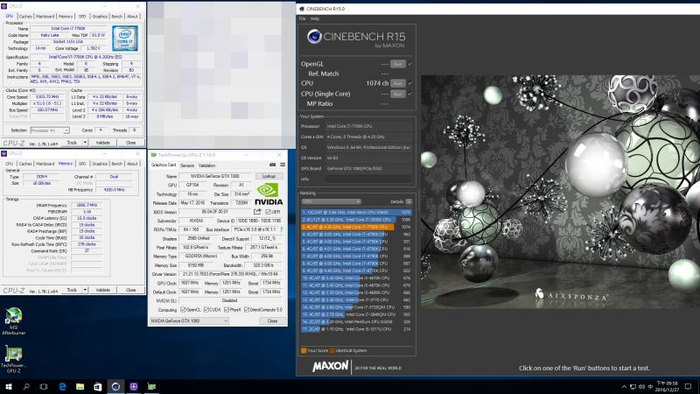Open the Action Center notification icon
This screenshot has width=700, height=394.
coord(688,386)
